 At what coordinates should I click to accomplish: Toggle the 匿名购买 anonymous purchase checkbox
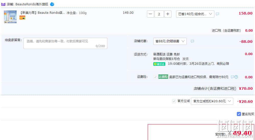(239, 114)
